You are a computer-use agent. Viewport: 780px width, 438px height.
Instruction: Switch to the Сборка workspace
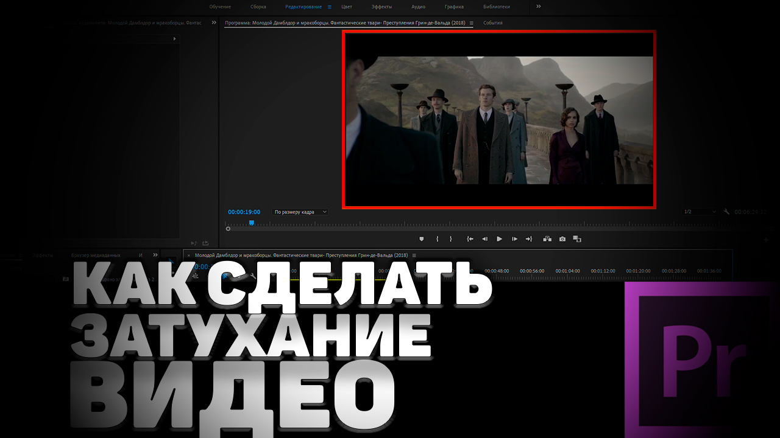[x=258, y=7]
